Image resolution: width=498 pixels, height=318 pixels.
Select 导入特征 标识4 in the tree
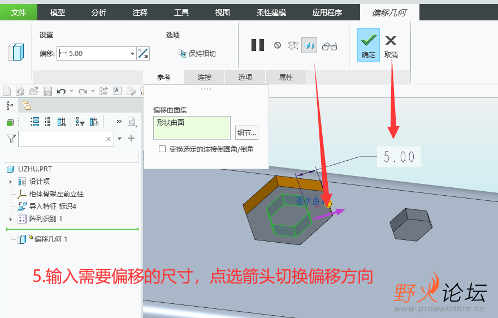pos(53,207)
